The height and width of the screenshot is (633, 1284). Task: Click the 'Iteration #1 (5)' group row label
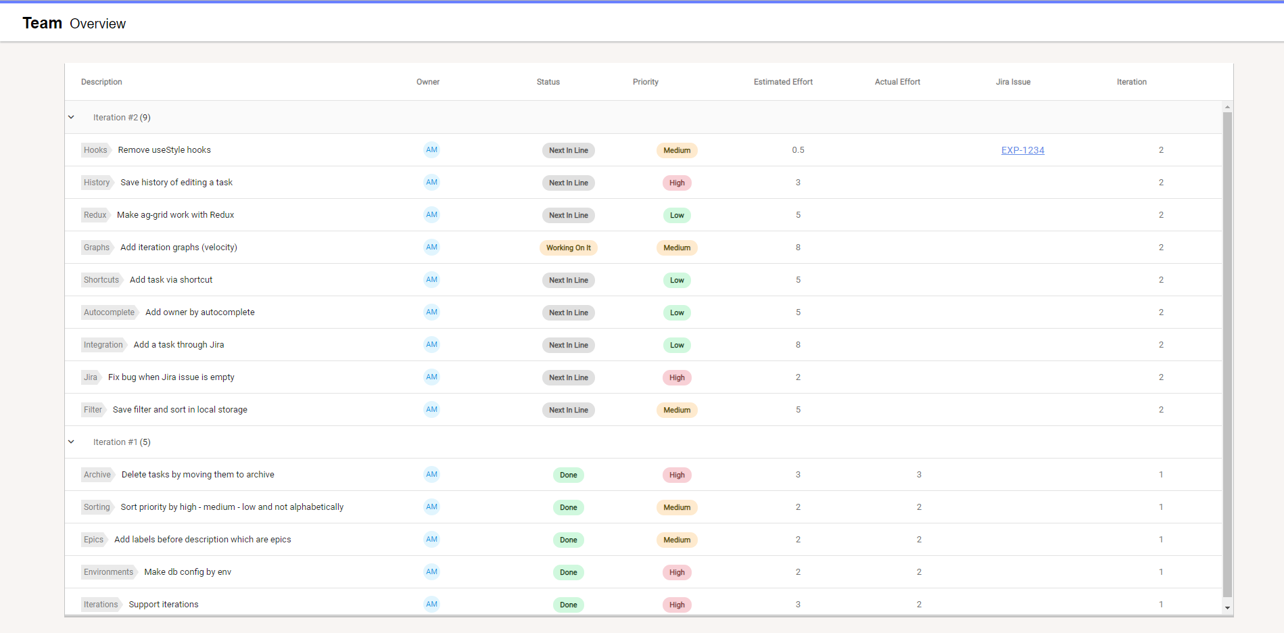click(122, 442)
